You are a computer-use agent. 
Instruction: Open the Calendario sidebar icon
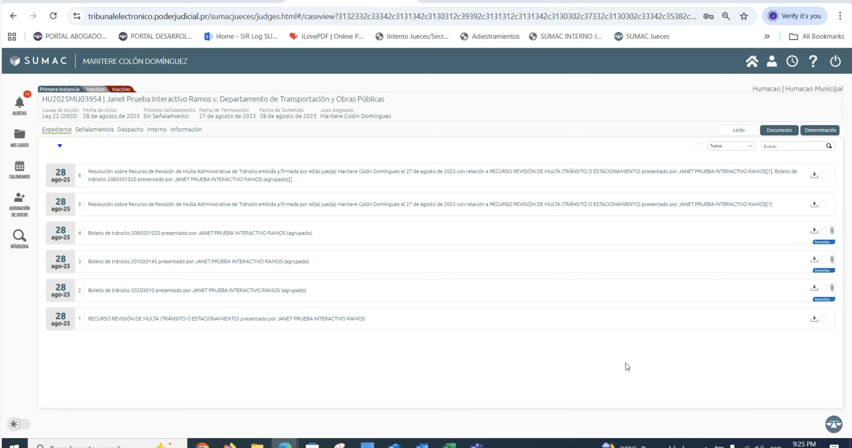tap(19, 166)
